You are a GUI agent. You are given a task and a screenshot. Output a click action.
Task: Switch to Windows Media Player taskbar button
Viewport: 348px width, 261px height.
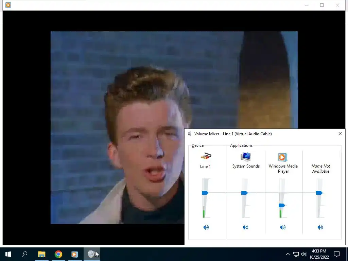click(x=75, y=254)
